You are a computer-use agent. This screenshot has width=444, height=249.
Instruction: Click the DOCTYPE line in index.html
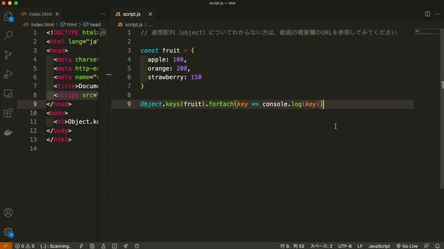[72, 33]
